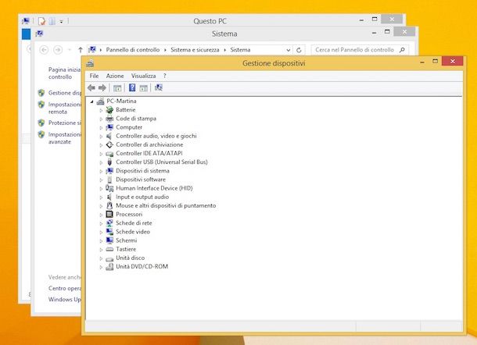Expand the Schede video node
The height and width of the screenshot is (345, 477).
[x=101, y=233]
